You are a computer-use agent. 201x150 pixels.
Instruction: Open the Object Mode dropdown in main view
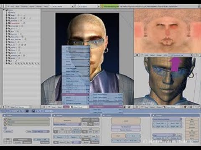[x=79, y=107]
